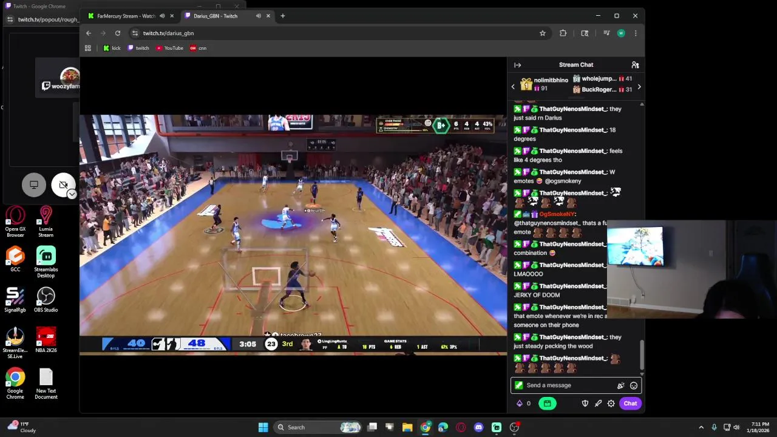
Task: Open a new browser tab
Action: coord(282,16)
